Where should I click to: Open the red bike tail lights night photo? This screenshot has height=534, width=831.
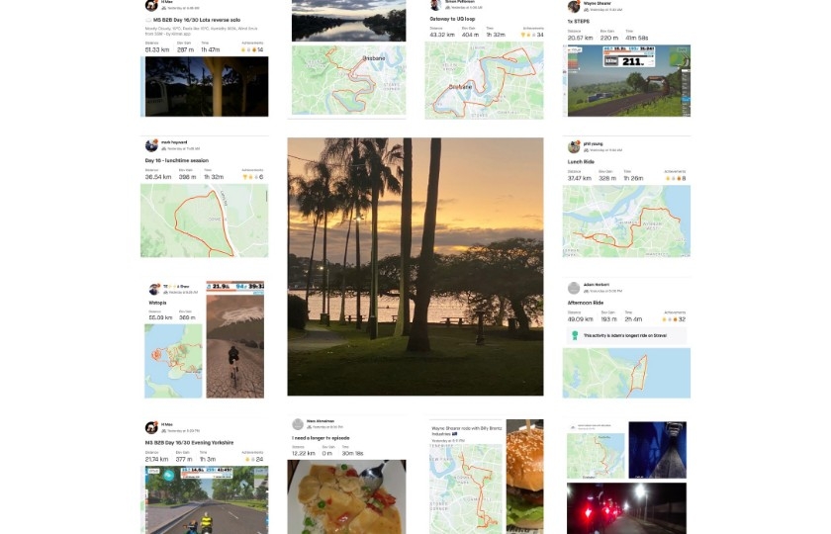coord(626,508)
